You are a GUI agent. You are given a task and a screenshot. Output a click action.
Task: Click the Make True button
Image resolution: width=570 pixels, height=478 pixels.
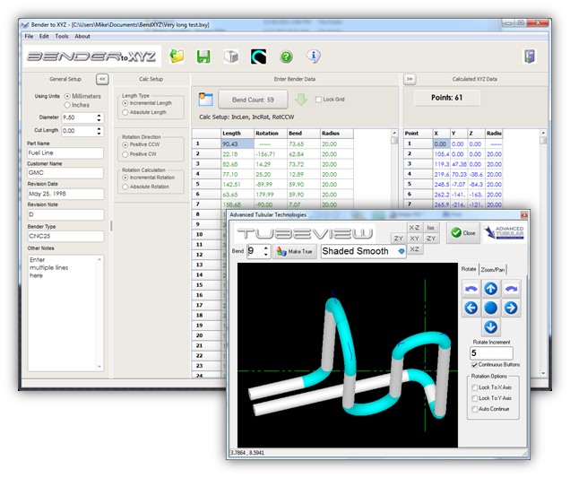point(294,251)
